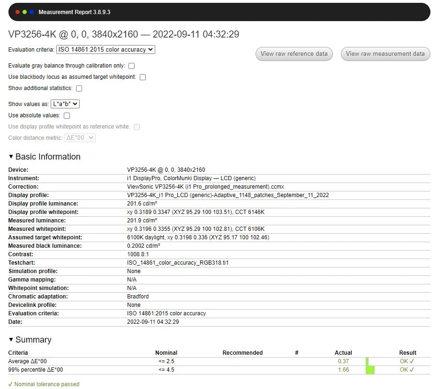Click the Nominal tolerance passed checkmark
Viewport: 437px width, 389px height.
[x=11, y=384]
